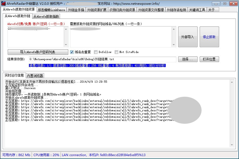Click the URL list scrollbar down arrow
Viewport: 239px width, 159px height.
point(174,45)
